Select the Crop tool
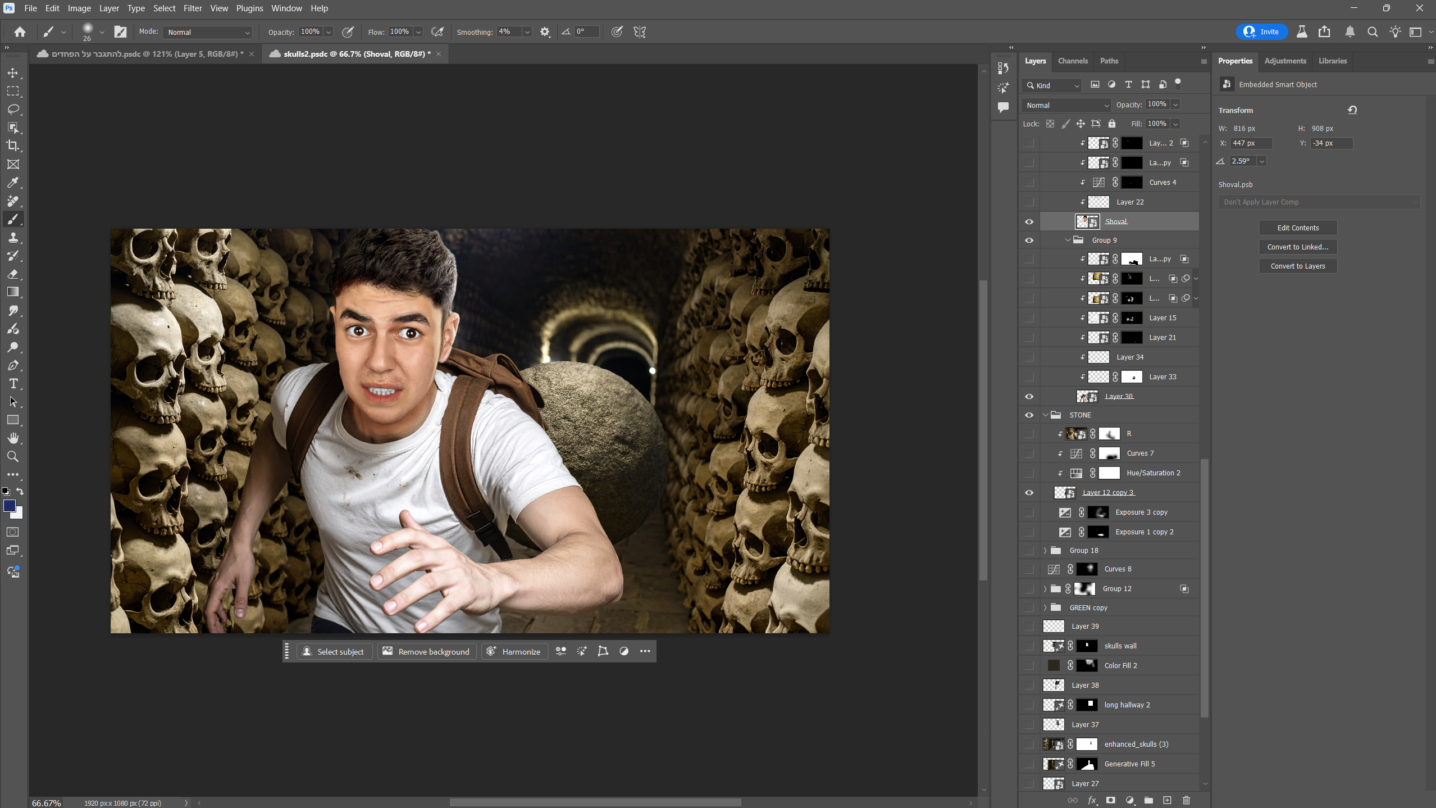 point(13,146)
